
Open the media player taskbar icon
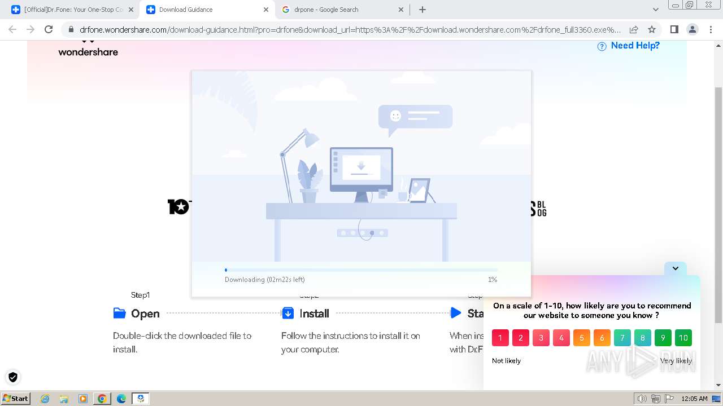tap(83, 399)
